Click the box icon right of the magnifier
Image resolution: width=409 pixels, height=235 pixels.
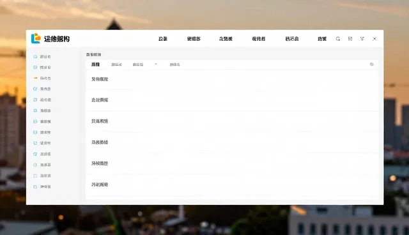(x=350, y=39)
